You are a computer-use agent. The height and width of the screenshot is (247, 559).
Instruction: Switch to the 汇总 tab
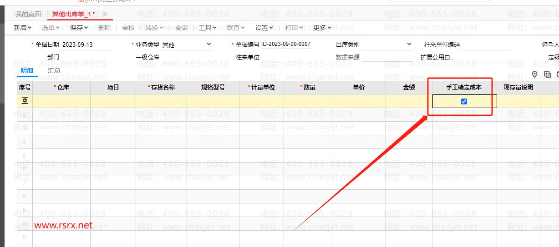coord(54,70)
